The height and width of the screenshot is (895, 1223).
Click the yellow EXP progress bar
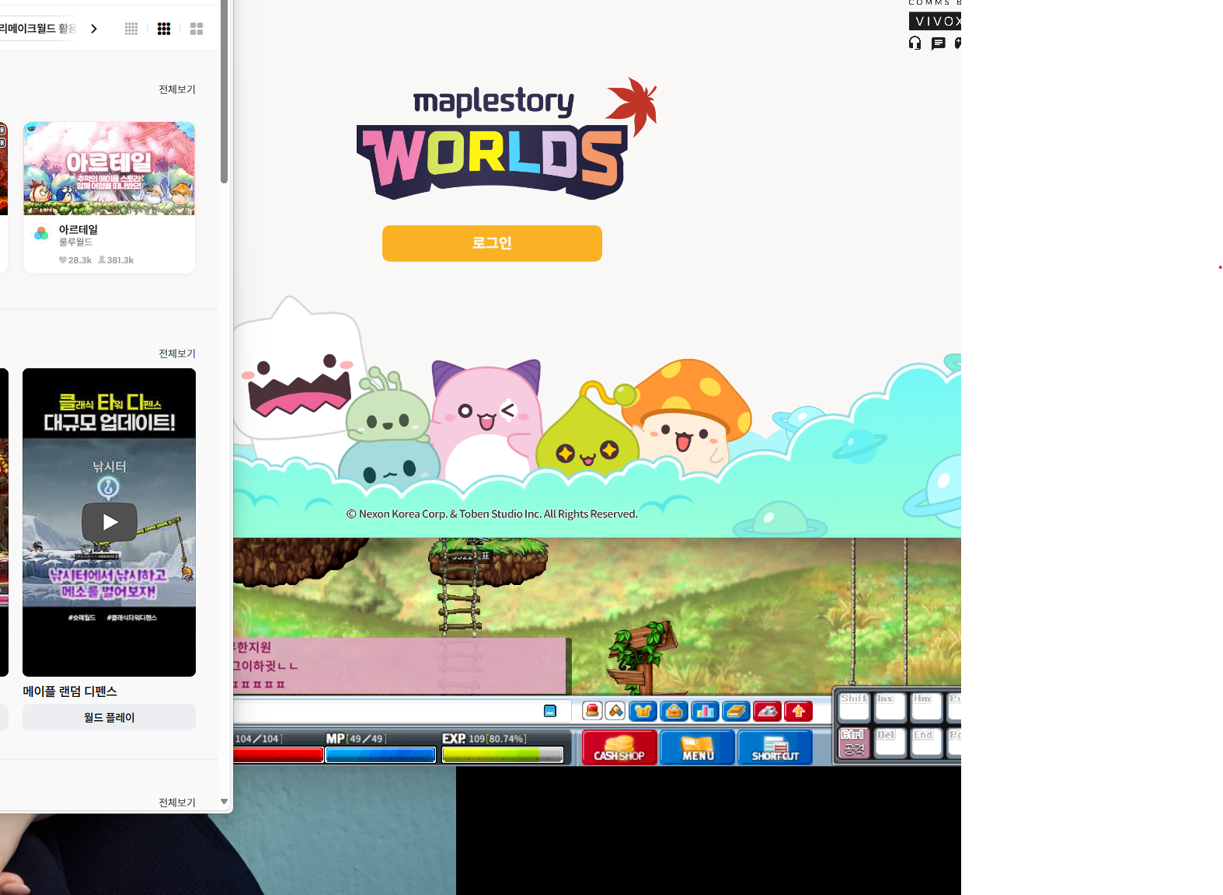pos(502,754)
